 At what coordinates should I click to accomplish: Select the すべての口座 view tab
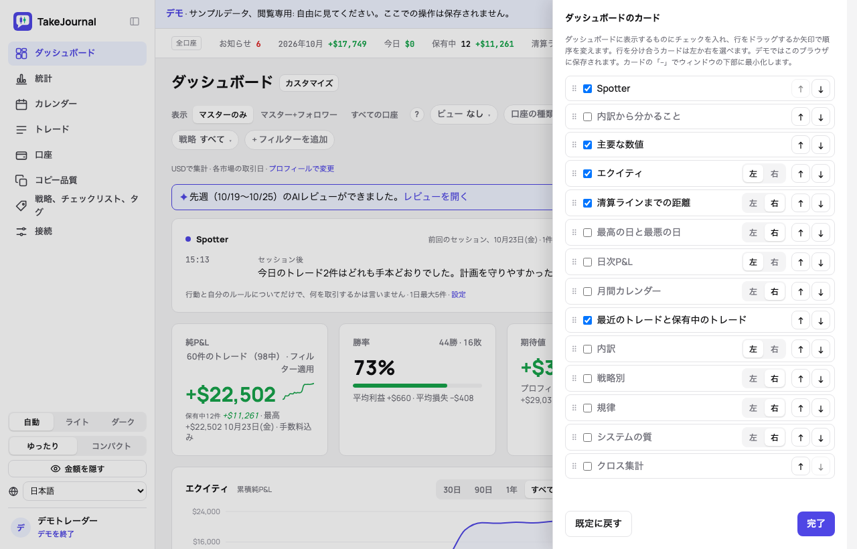click(x=374, y=114)
